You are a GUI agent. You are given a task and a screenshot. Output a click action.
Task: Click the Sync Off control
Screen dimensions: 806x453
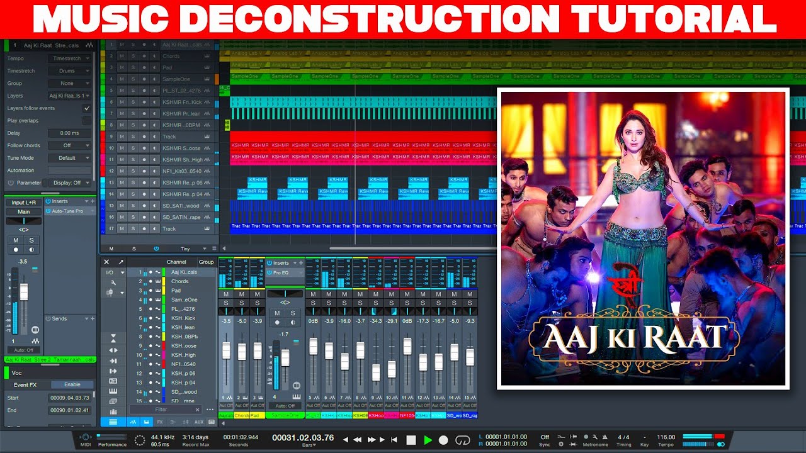[x=545, y=437]
